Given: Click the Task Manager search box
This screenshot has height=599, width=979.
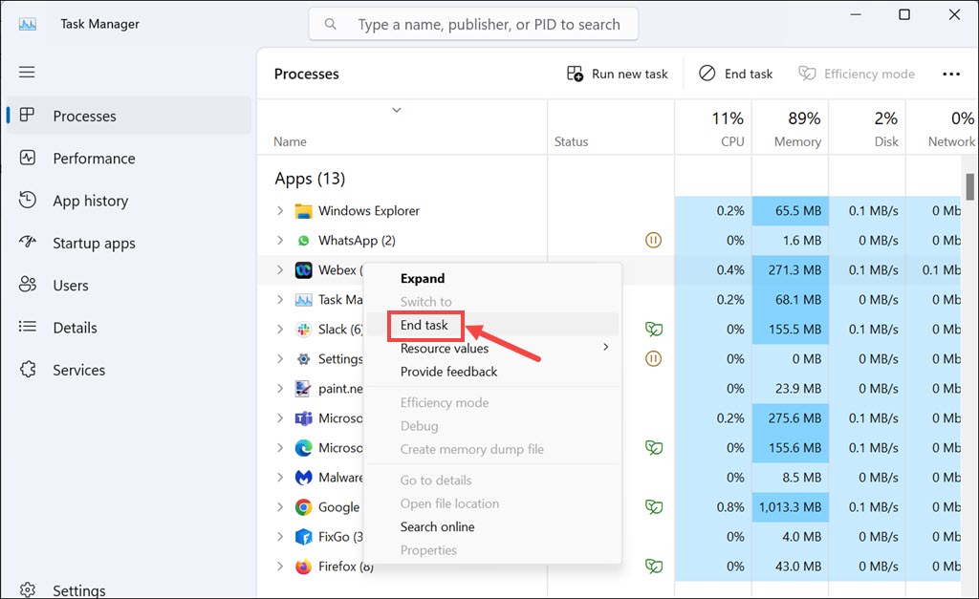Looking at the screenshot, I should pos(488,25).
